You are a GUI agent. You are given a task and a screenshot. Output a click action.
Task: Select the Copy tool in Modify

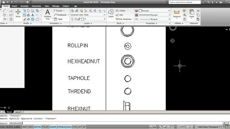coord(24,11)
